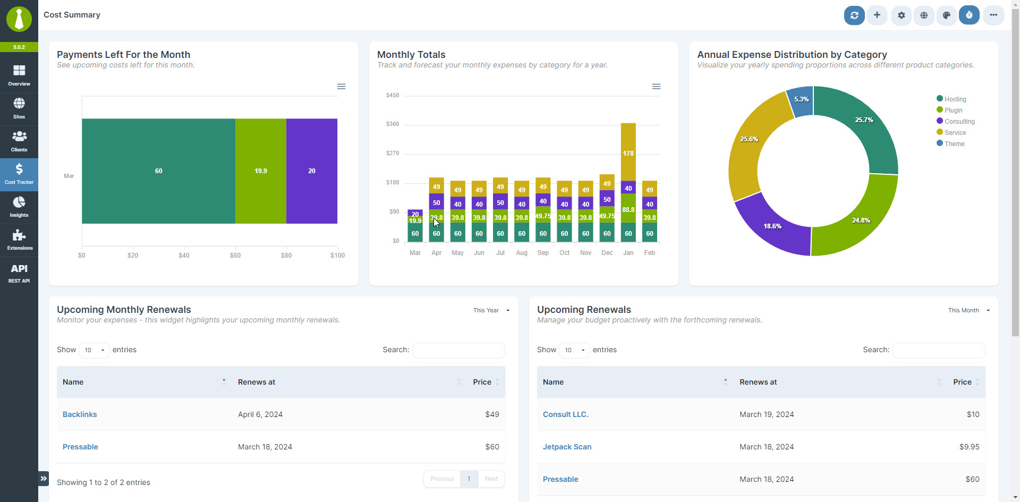
Task: Expand the sidebar with double-chevron icon
Action: 44,479
